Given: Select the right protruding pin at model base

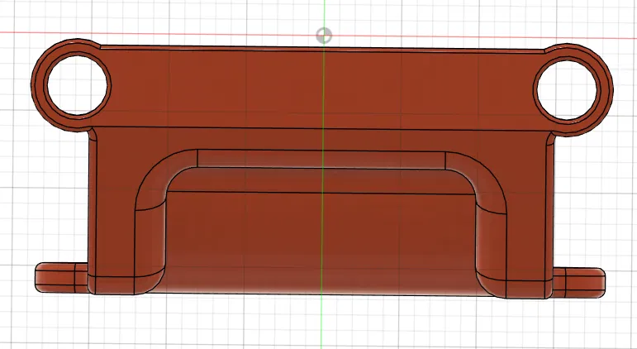Looking at the screenshot, I should [579, 283].
